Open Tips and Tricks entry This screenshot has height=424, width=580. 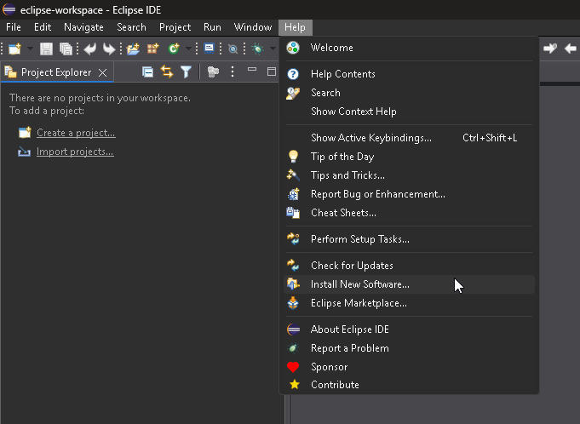pyautogui.click(x=409, y=175)
